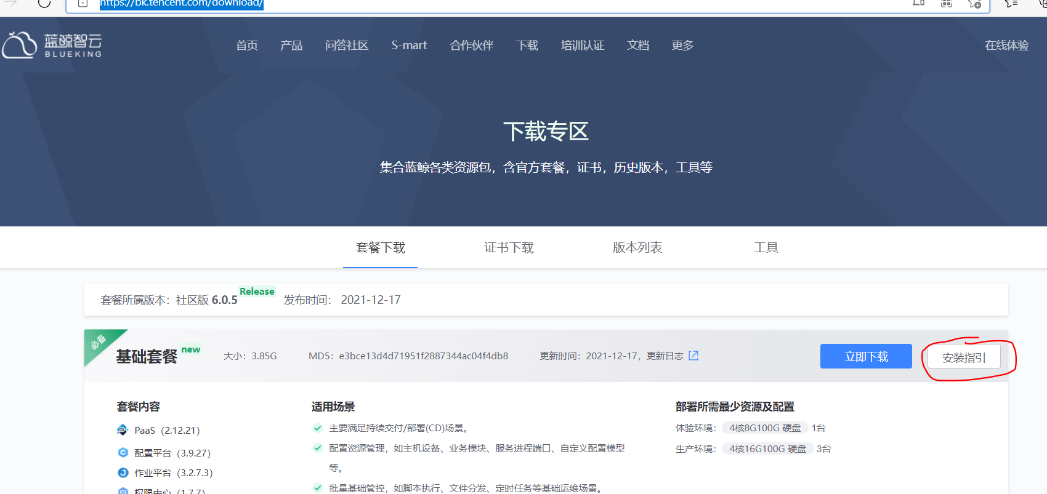Screen dimensions: 1047x494
Task: Click the green new tag by 基础套餐
Action: coord(191,349)
